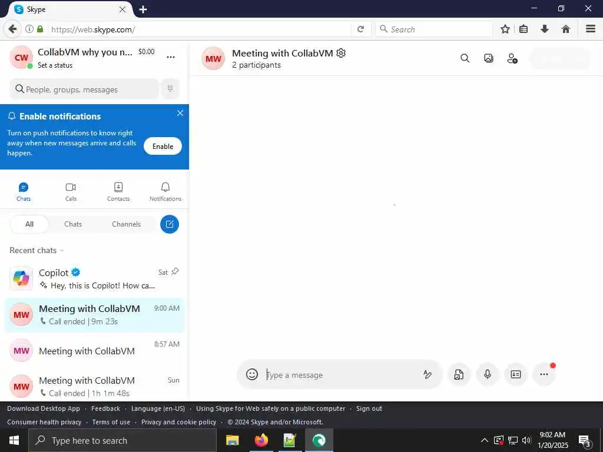Reload the page with refresh icon
The image size is (603, 452).
click(x=360, y=29)
